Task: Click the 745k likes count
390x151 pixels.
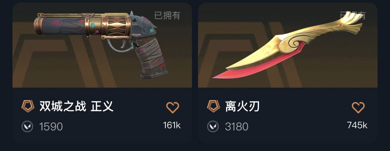Action: [x=357, y=125]
